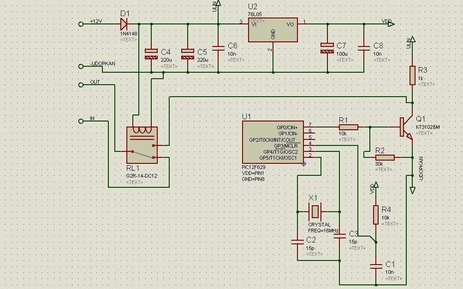Click the U1 PIC12F629 microcontroller body
Image resolution: width=463 pixels, height=289 pixels.
pos(273,142)
